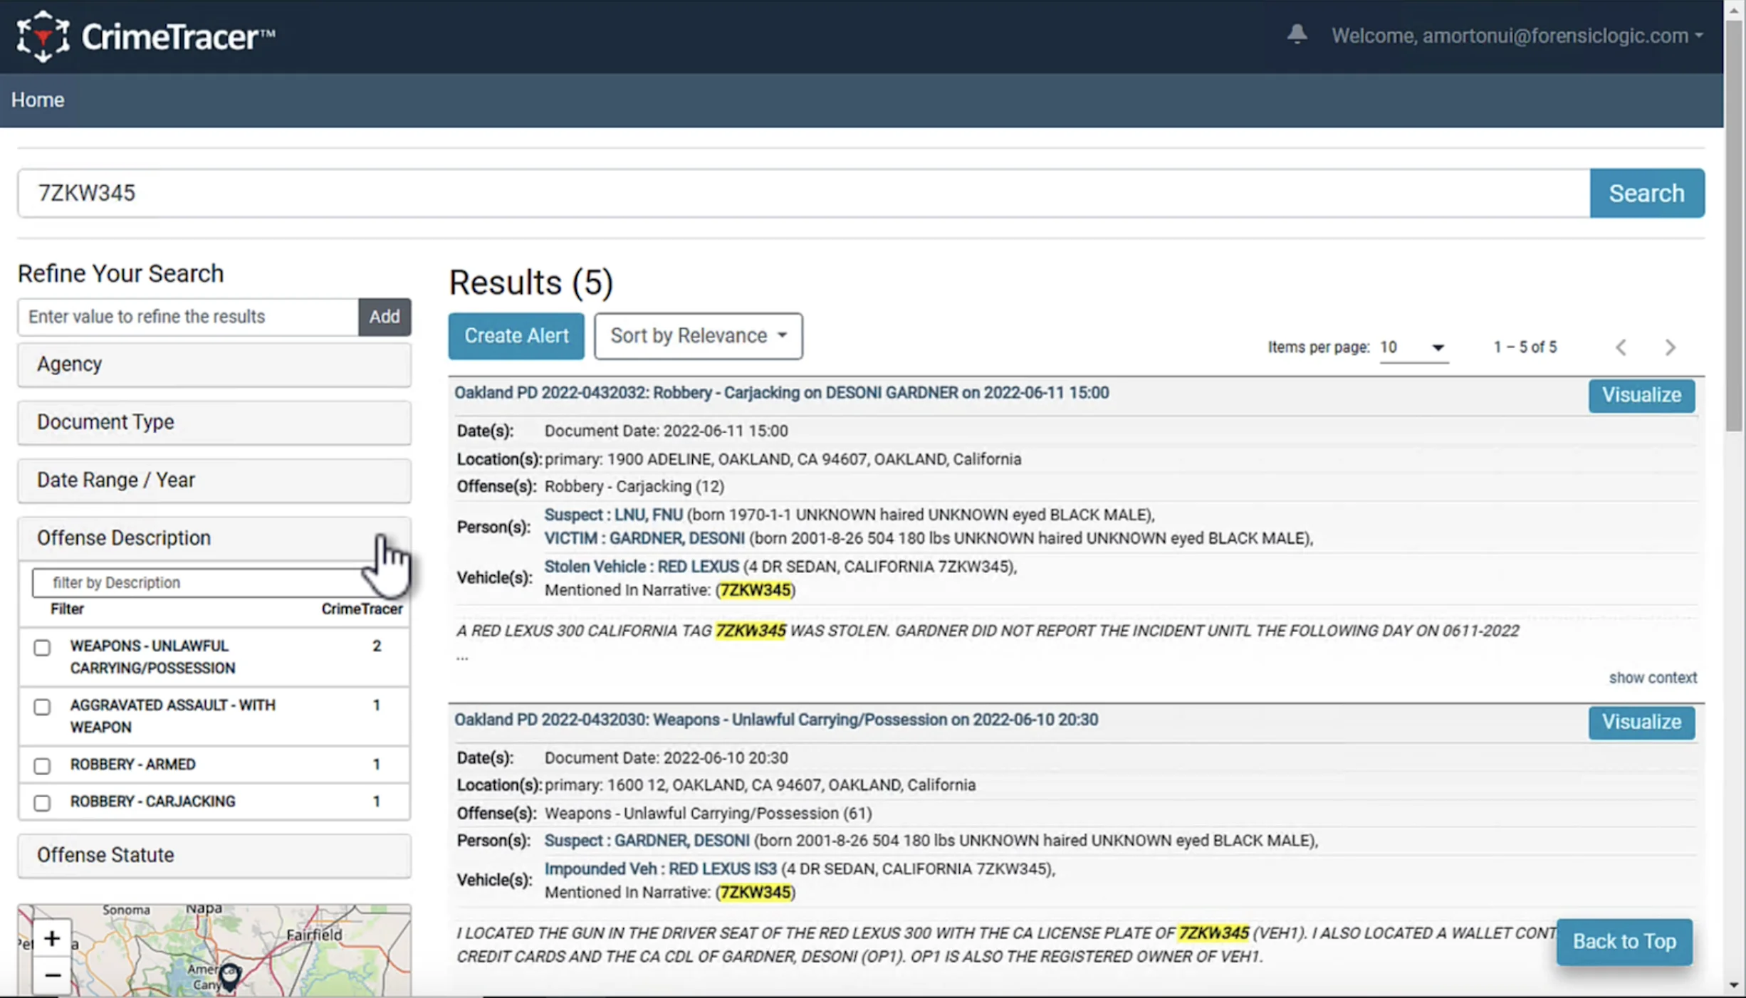Go to previous results page arrow
The image size is (1746, 998).
pyautogui.click(x=1621, y=347)
